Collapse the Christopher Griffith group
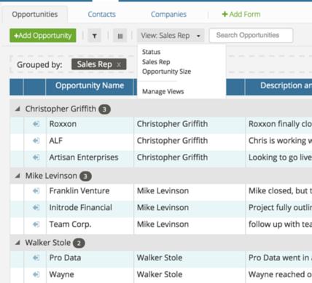 coord(17,109)
